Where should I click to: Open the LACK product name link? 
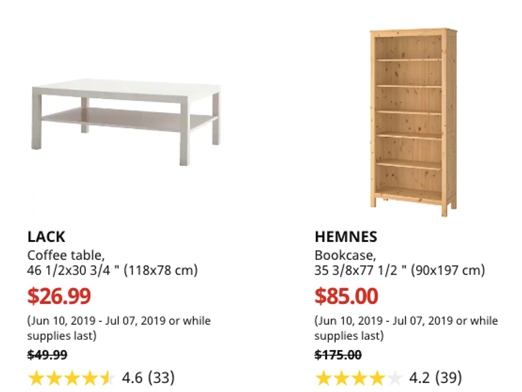click(47, 237)
